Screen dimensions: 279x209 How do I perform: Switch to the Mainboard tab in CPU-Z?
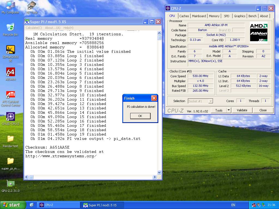coord(199,16)
